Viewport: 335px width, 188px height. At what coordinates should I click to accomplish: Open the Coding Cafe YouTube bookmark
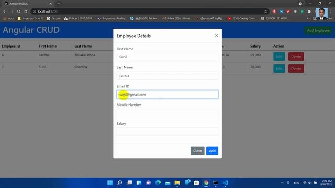click(242, 19)
